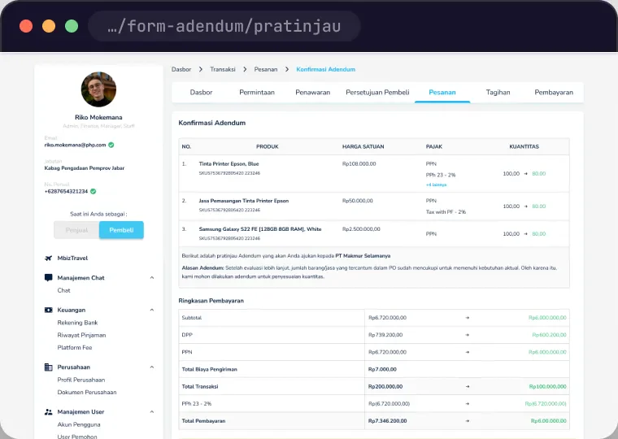Click the KUANTITAS column header

click(524, 146)
